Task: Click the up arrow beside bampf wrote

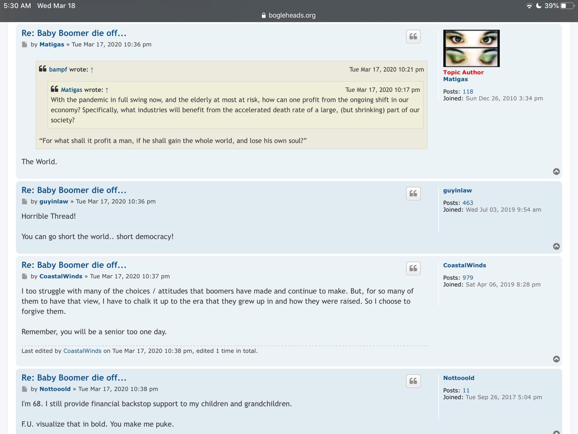Action: click(92, 70)
